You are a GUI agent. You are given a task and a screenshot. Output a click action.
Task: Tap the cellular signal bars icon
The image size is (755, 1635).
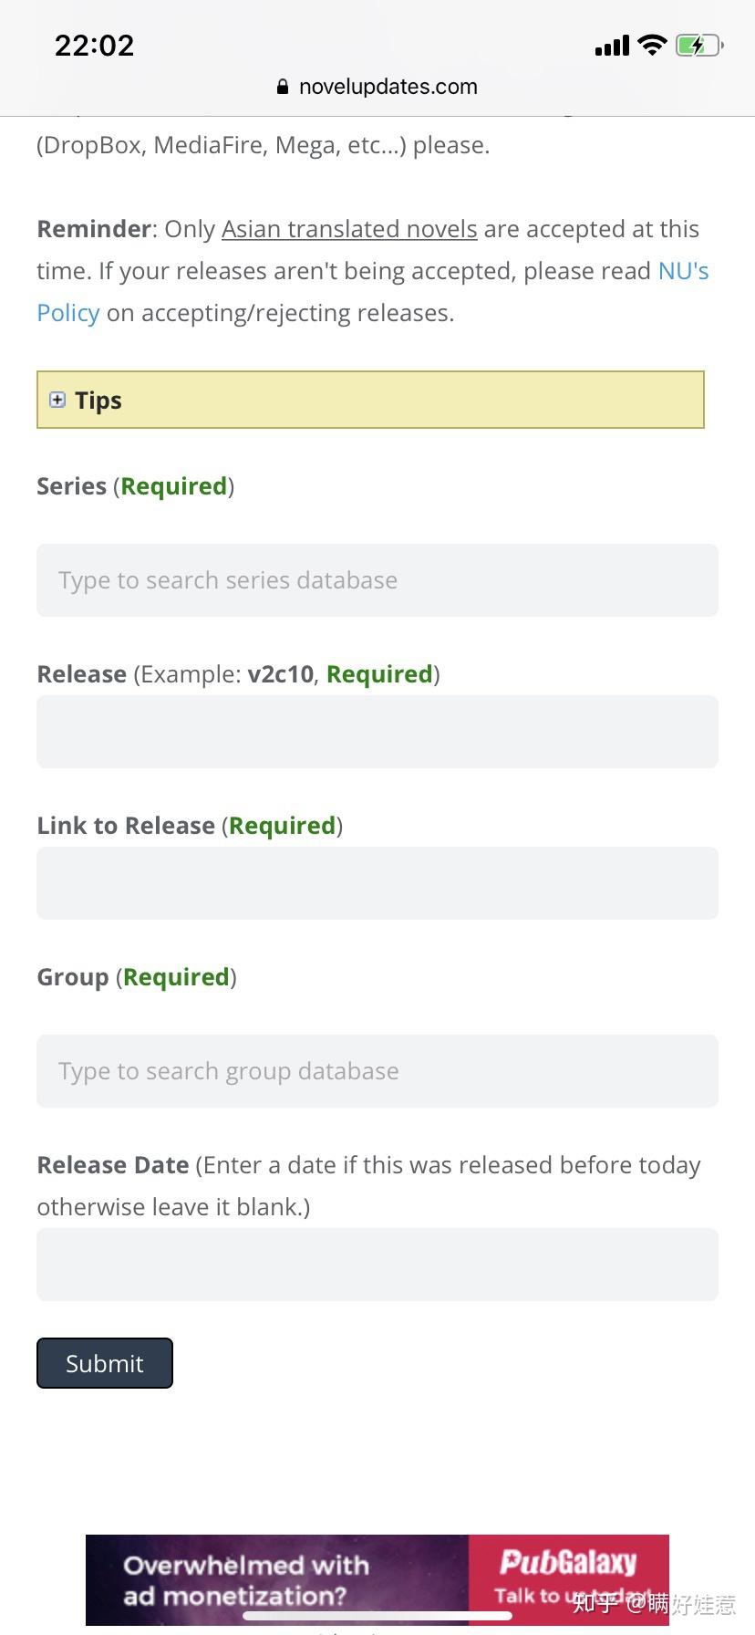tap(611, 46)
